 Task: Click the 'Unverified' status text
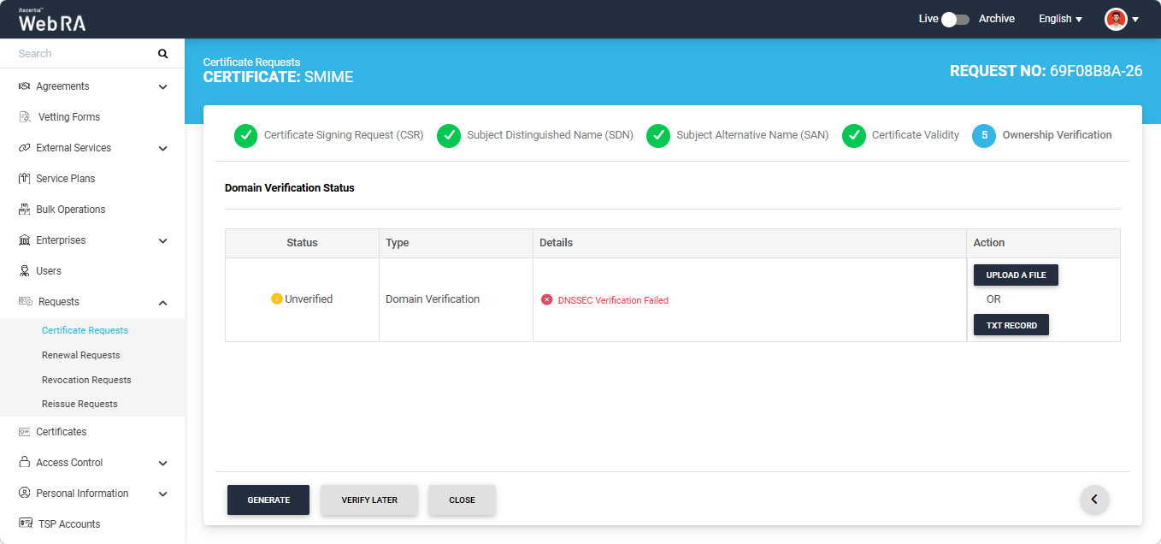309,299
